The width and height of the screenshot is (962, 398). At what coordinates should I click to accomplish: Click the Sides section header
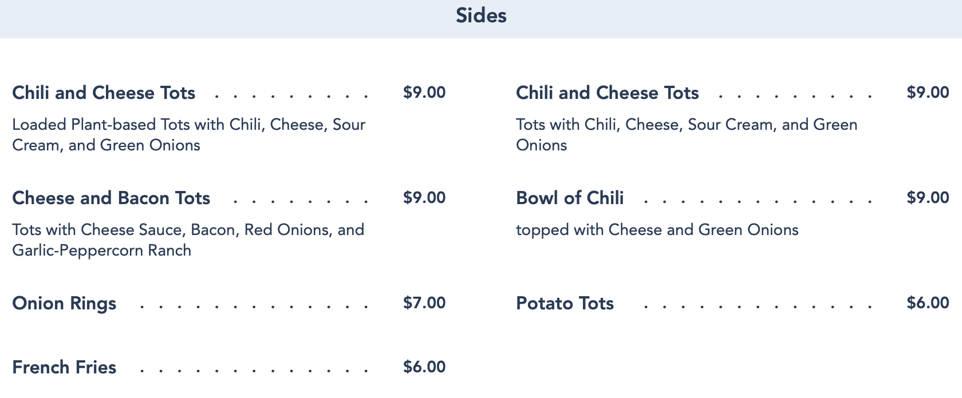pyautogui.click(x=481, y=15)
